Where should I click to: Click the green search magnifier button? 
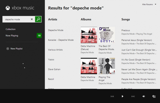click(38, 19)
